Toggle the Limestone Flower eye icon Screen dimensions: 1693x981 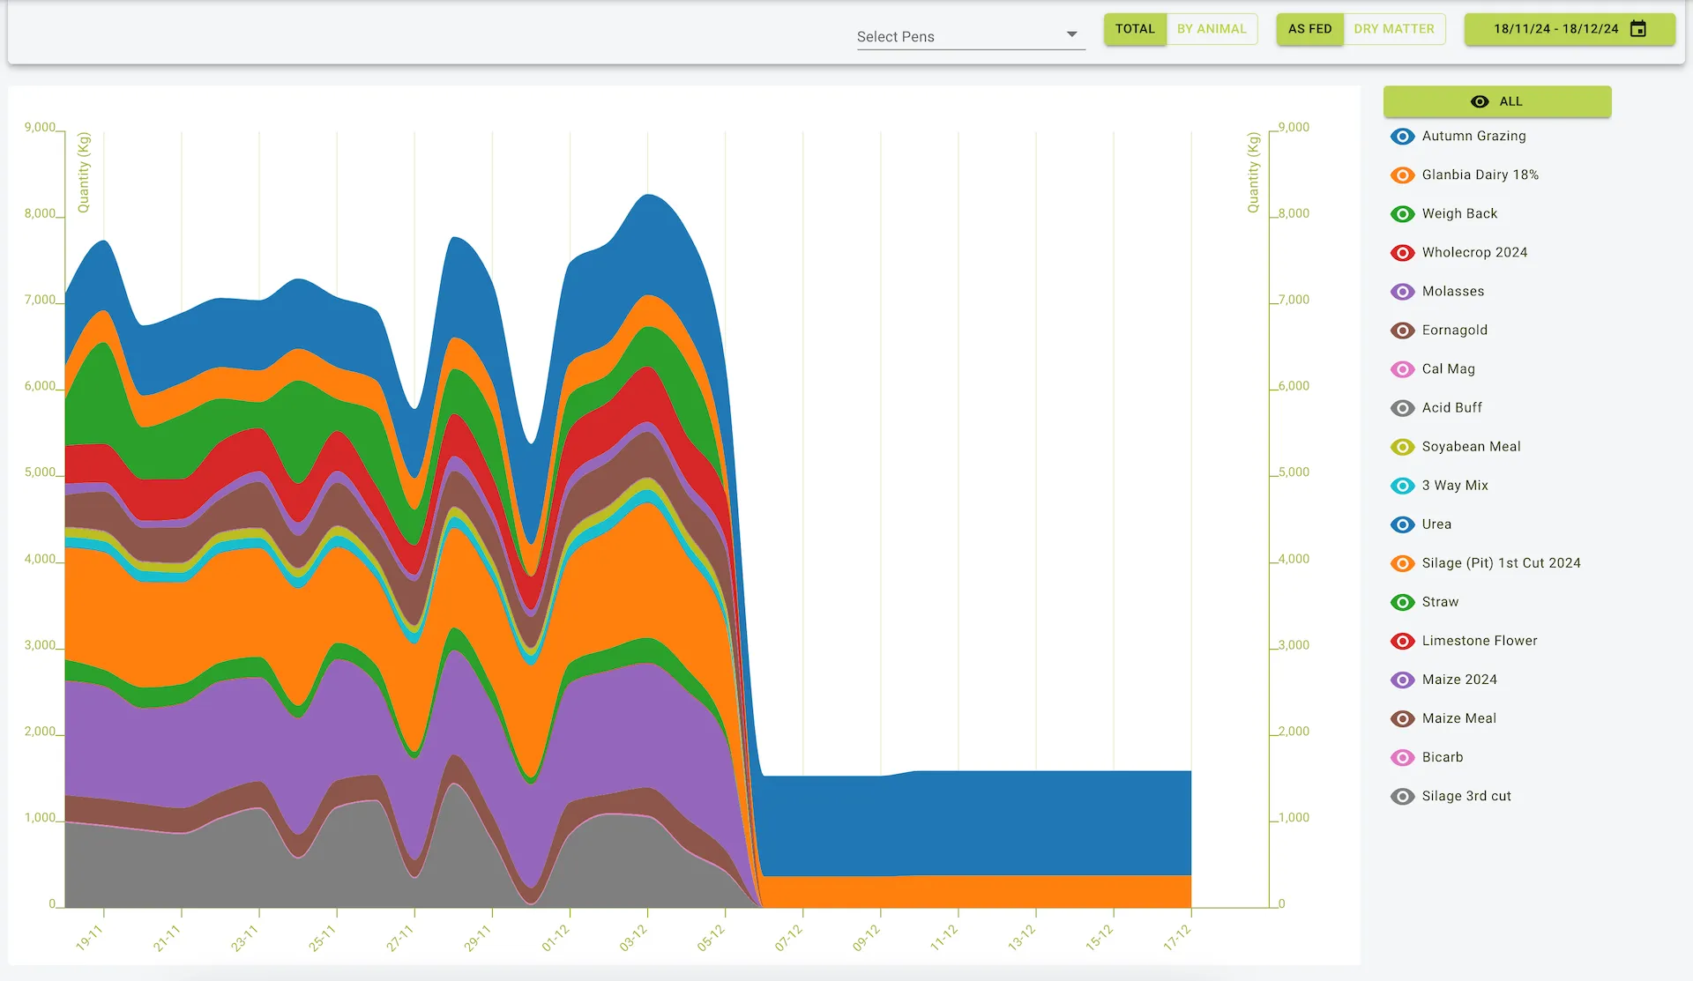pyautogui.click(x=1403, y=641)
